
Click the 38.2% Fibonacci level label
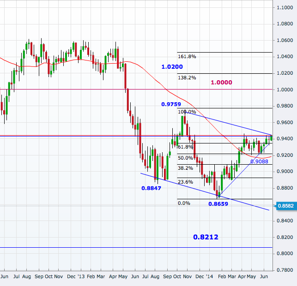point(185,168)
